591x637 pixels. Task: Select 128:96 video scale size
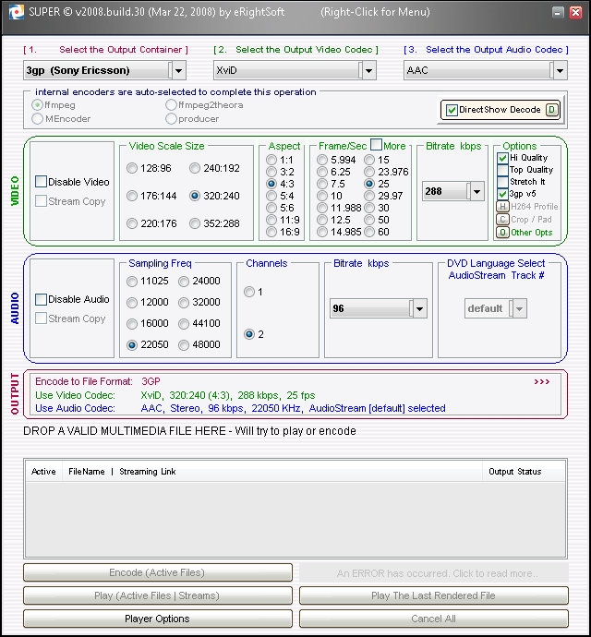click(x=132, y=168)
